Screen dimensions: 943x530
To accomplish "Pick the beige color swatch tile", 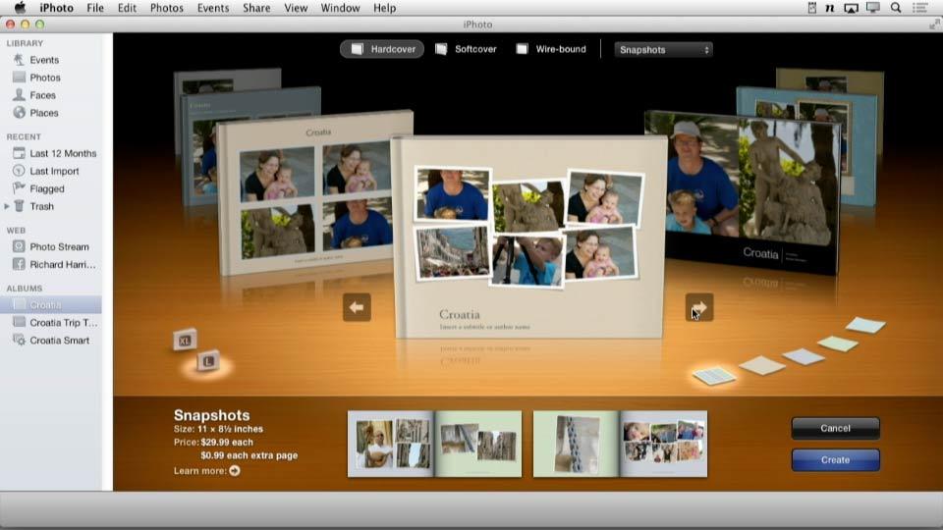I will 762,365.
